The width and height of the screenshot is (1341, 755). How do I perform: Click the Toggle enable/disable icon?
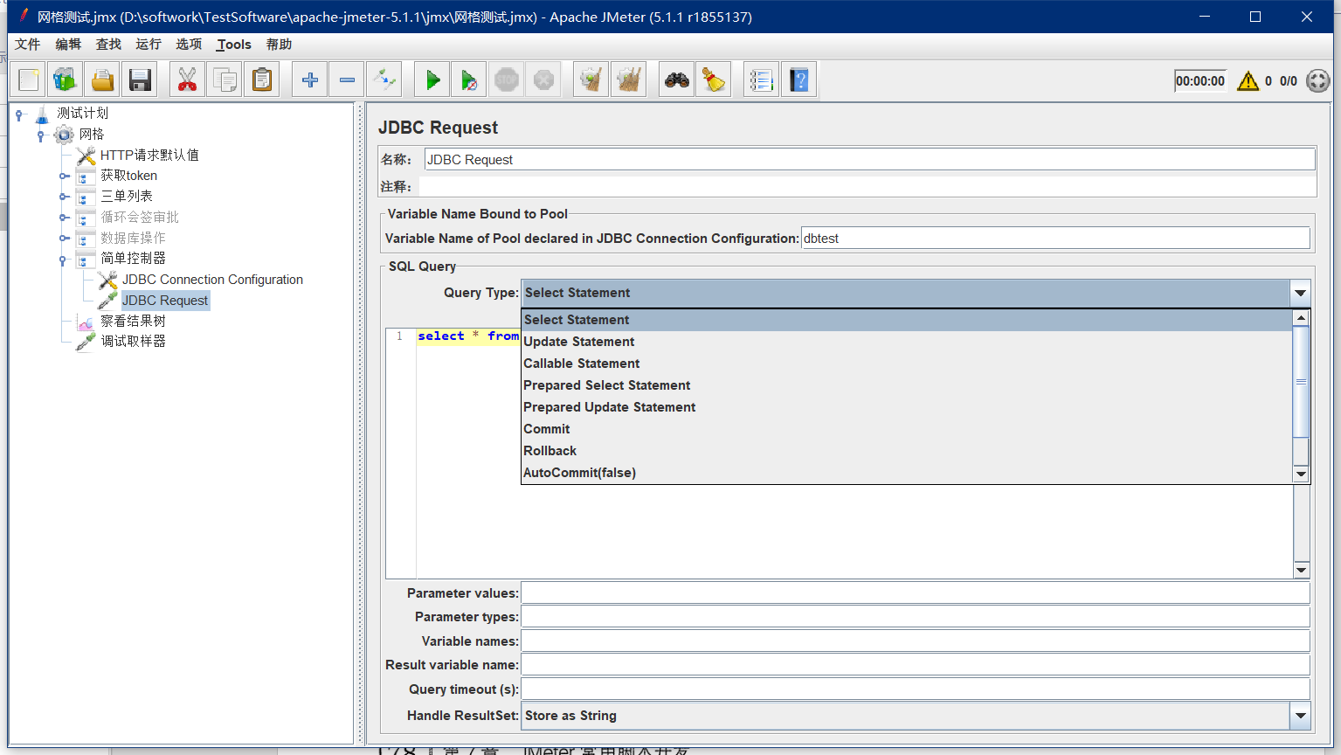click(x=384, y=80)
